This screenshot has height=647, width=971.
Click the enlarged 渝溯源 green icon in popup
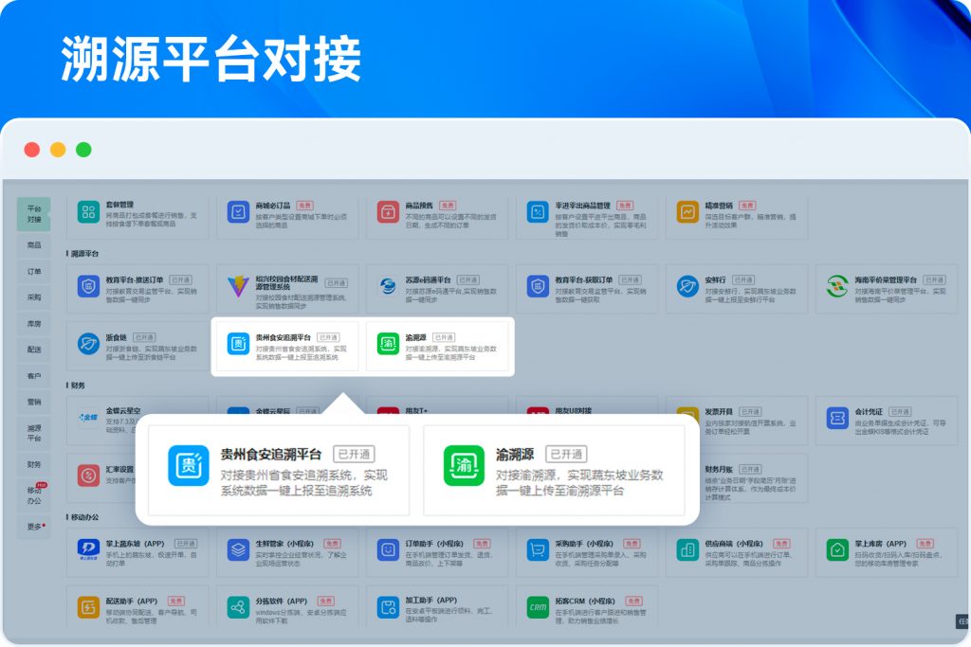click(464, 466)
